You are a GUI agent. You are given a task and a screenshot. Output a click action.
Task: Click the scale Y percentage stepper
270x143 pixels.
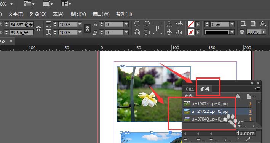pyautogui.click(x=55, y=32)
